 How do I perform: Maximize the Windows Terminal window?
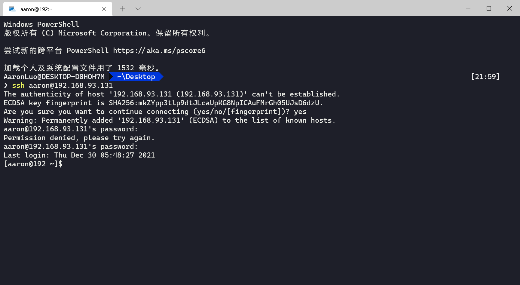(489, 8)
